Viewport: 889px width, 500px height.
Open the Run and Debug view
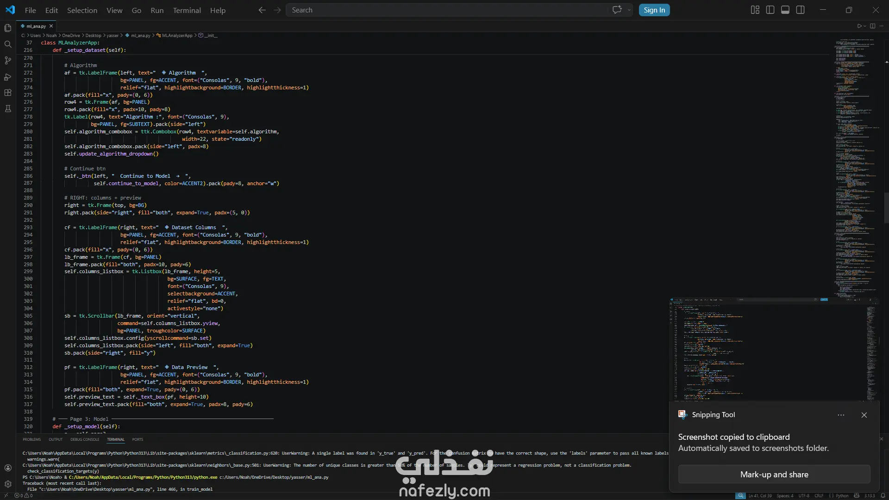(x=8, y=76)
